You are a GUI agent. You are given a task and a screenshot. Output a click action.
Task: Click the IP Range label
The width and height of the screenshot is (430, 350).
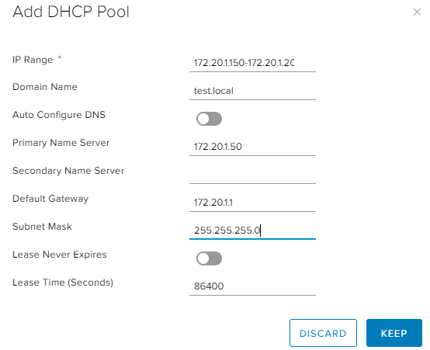point(33,60)
